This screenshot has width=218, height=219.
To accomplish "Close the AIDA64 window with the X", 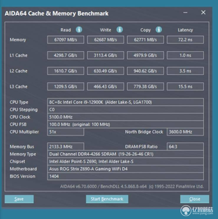I will (x=203, y=12).
